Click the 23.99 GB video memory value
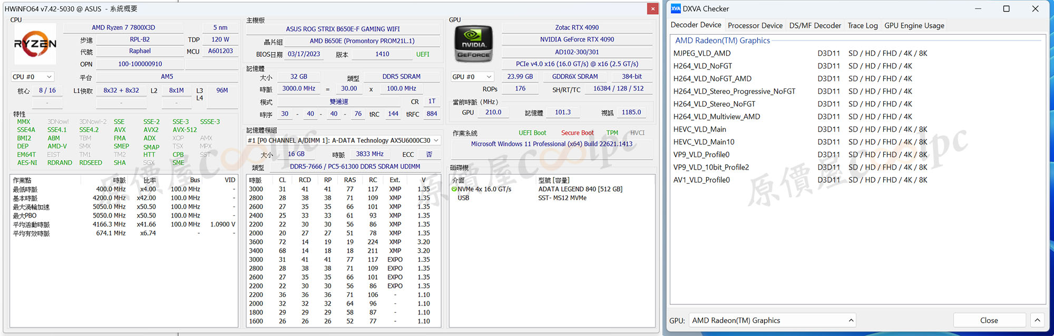The height and width of the screenshot is (336, 1054). click(x=520, y=76)
